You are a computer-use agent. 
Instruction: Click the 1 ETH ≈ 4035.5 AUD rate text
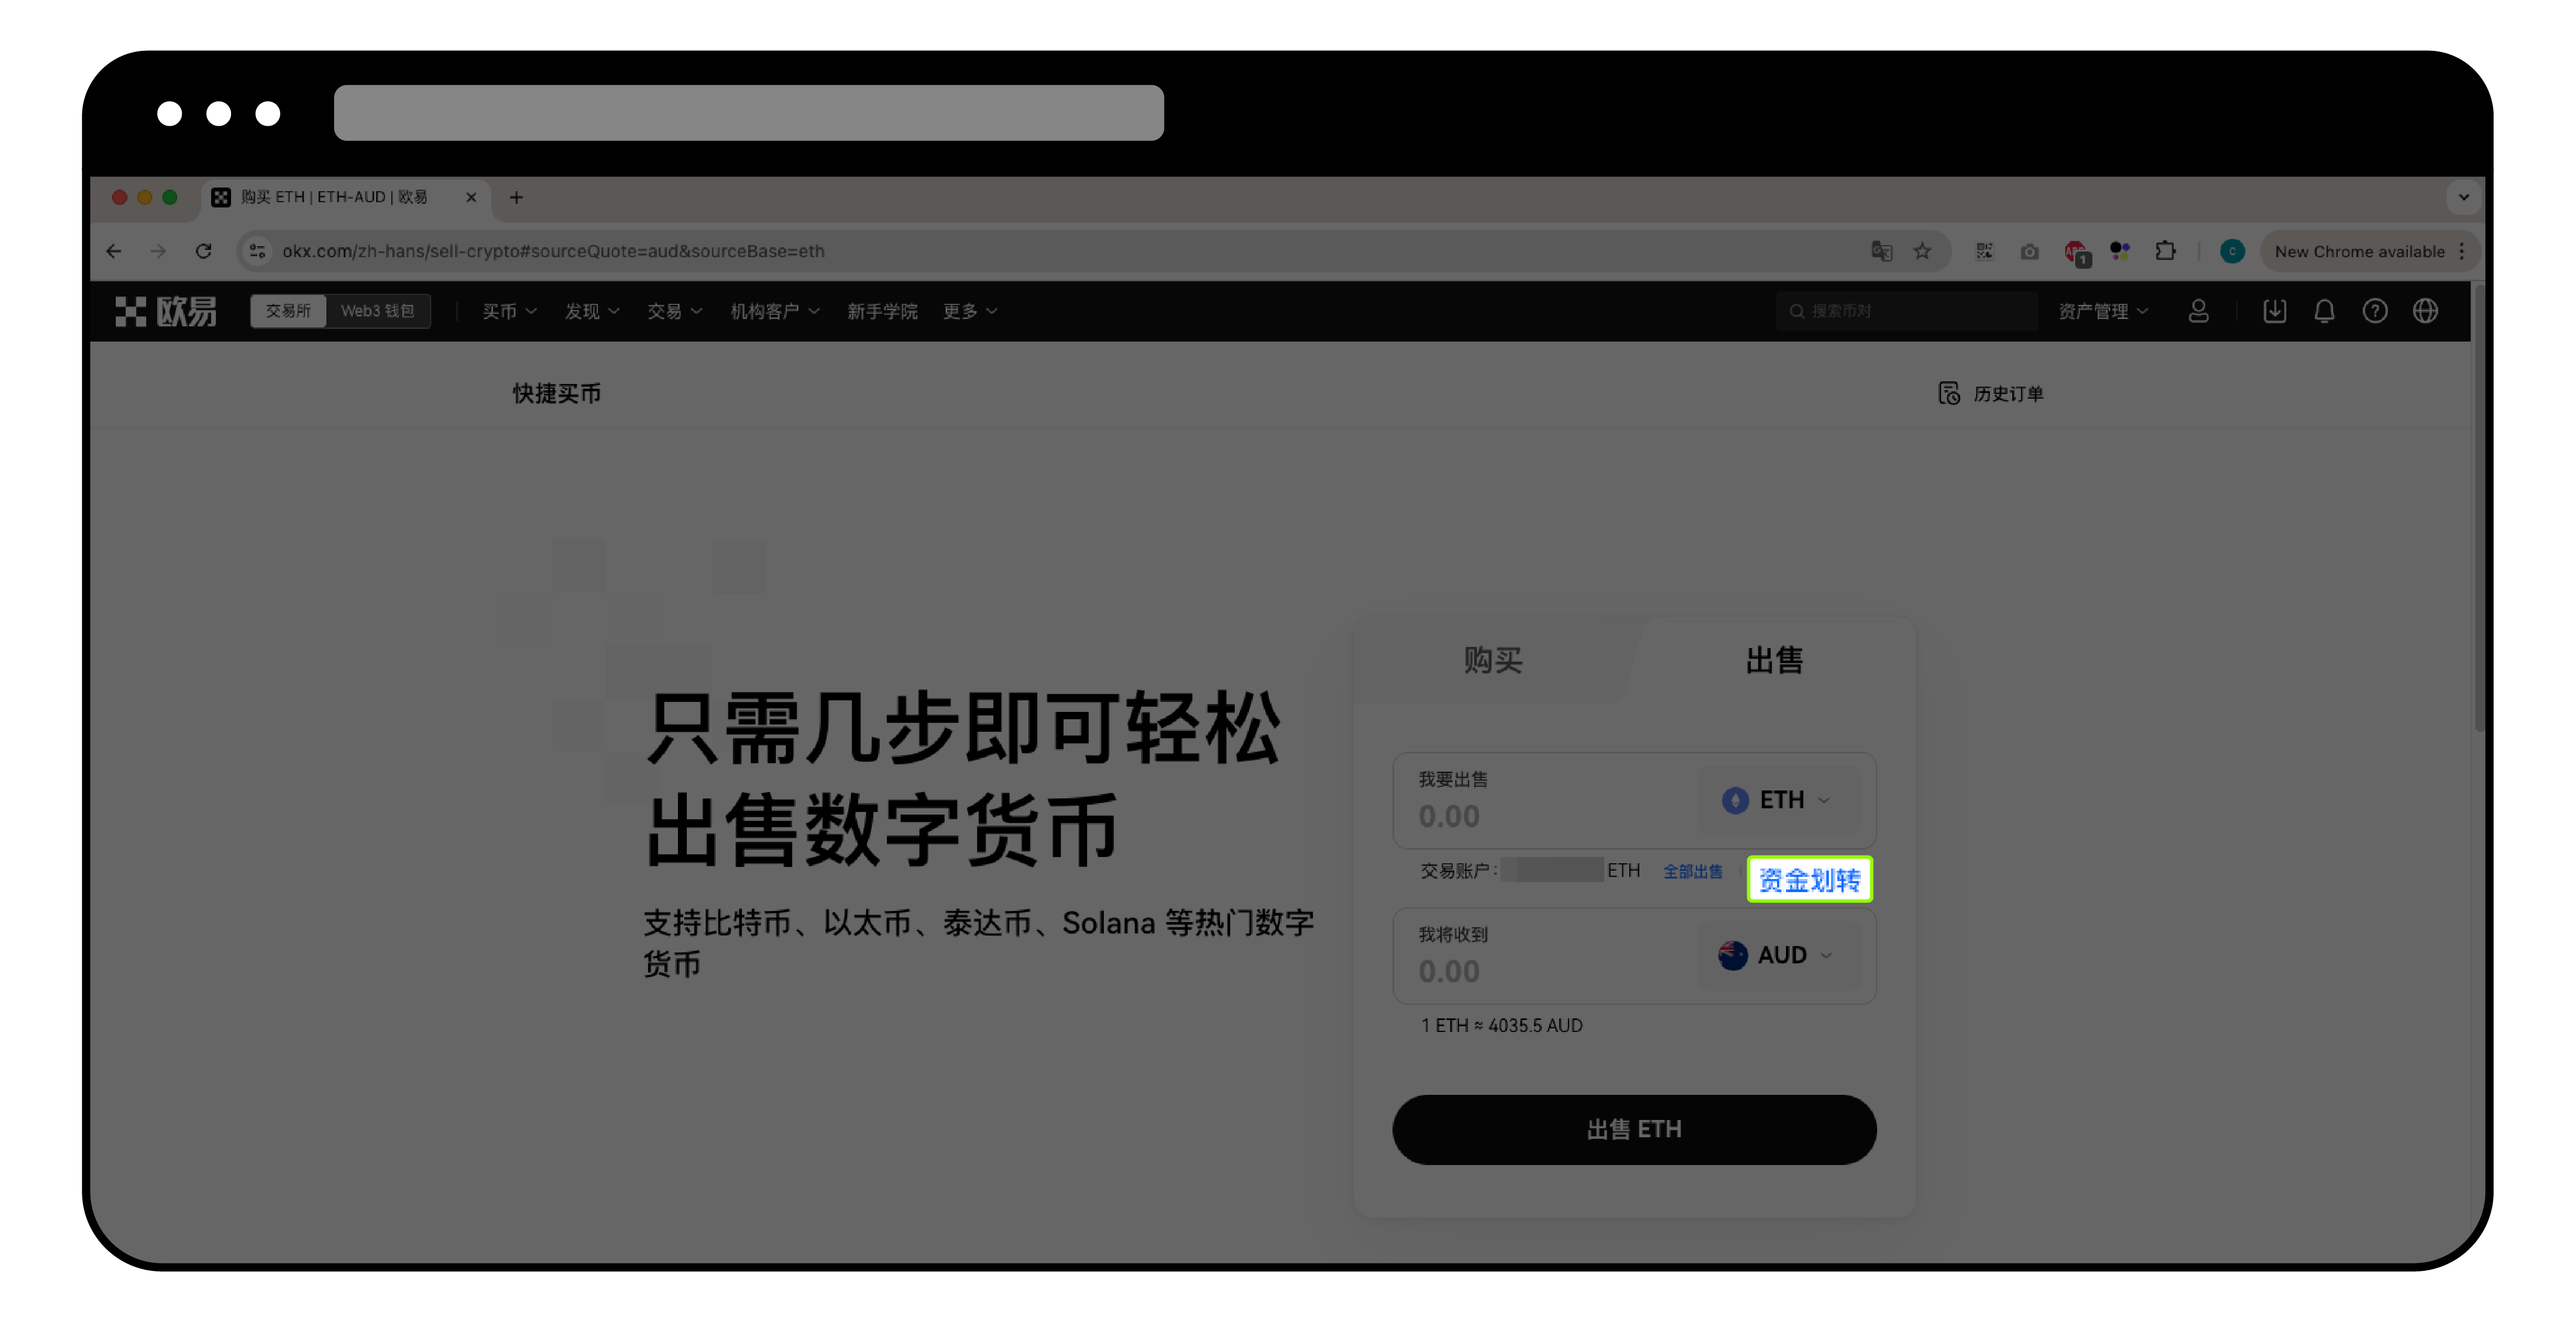[1501, 1026]
